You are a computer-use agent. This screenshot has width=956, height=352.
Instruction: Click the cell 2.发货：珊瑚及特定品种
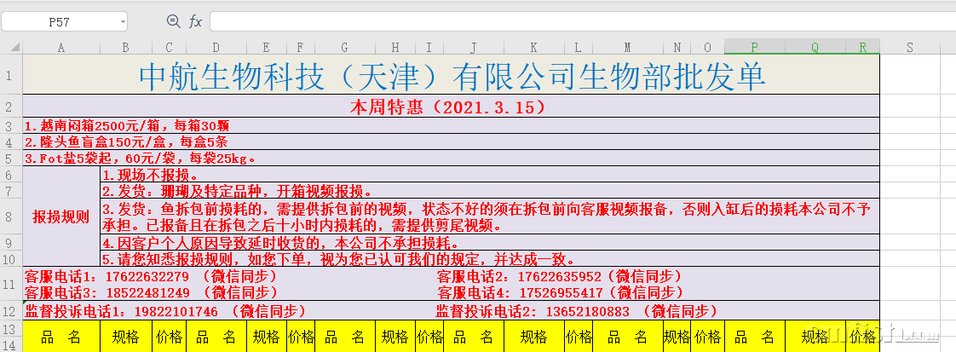490,190
